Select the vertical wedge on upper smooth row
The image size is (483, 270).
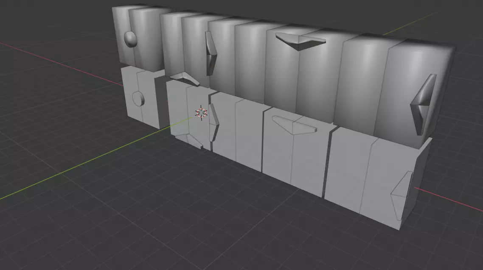coord(211,53)
